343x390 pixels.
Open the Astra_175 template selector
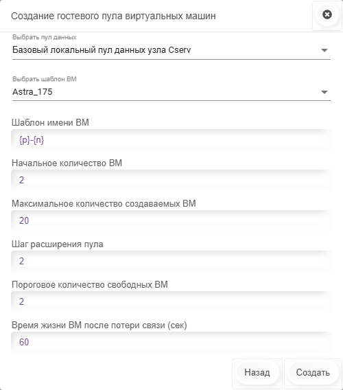(x=171, y=92)
